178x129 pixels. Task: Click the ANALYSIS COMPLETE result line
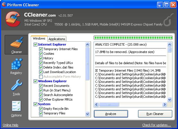point(121,44)
